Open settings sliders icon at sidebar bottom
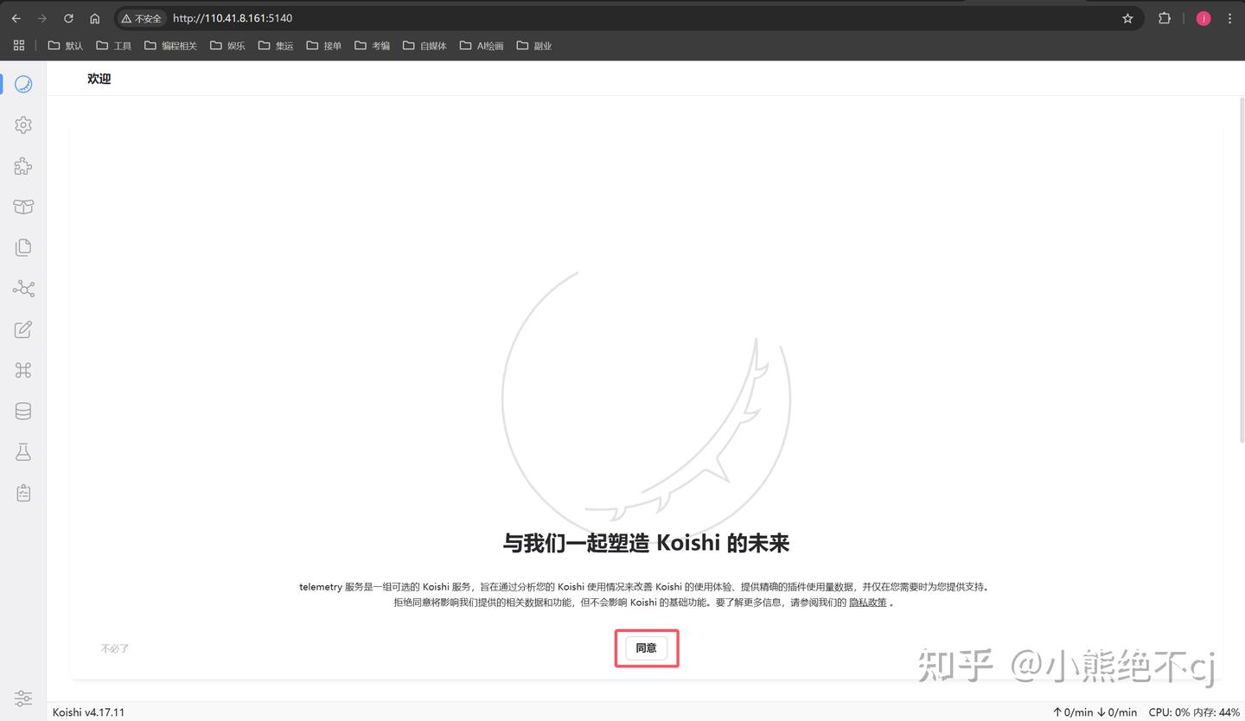1245x721 pixels. pyautogui.click(x=23, y=699)
